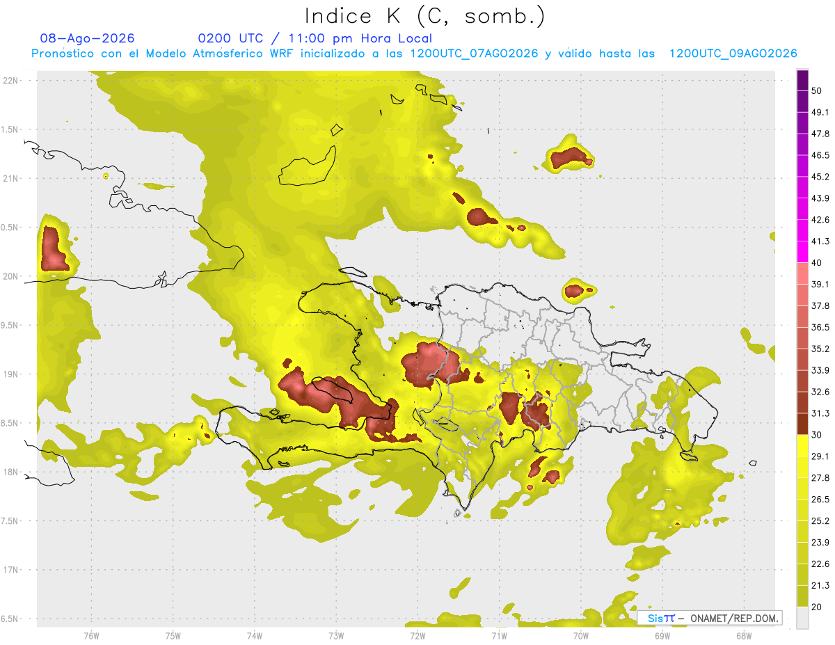
Task: Click the "35.2" colorbar value
Action: click(x=820, y=349)
